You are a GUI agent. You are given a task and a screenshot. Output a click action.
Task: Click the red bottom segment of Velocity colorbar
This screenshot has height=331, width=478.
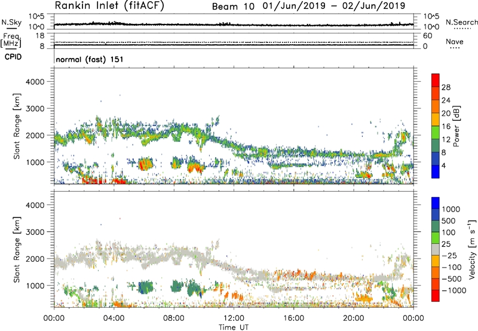pos(436,296)
